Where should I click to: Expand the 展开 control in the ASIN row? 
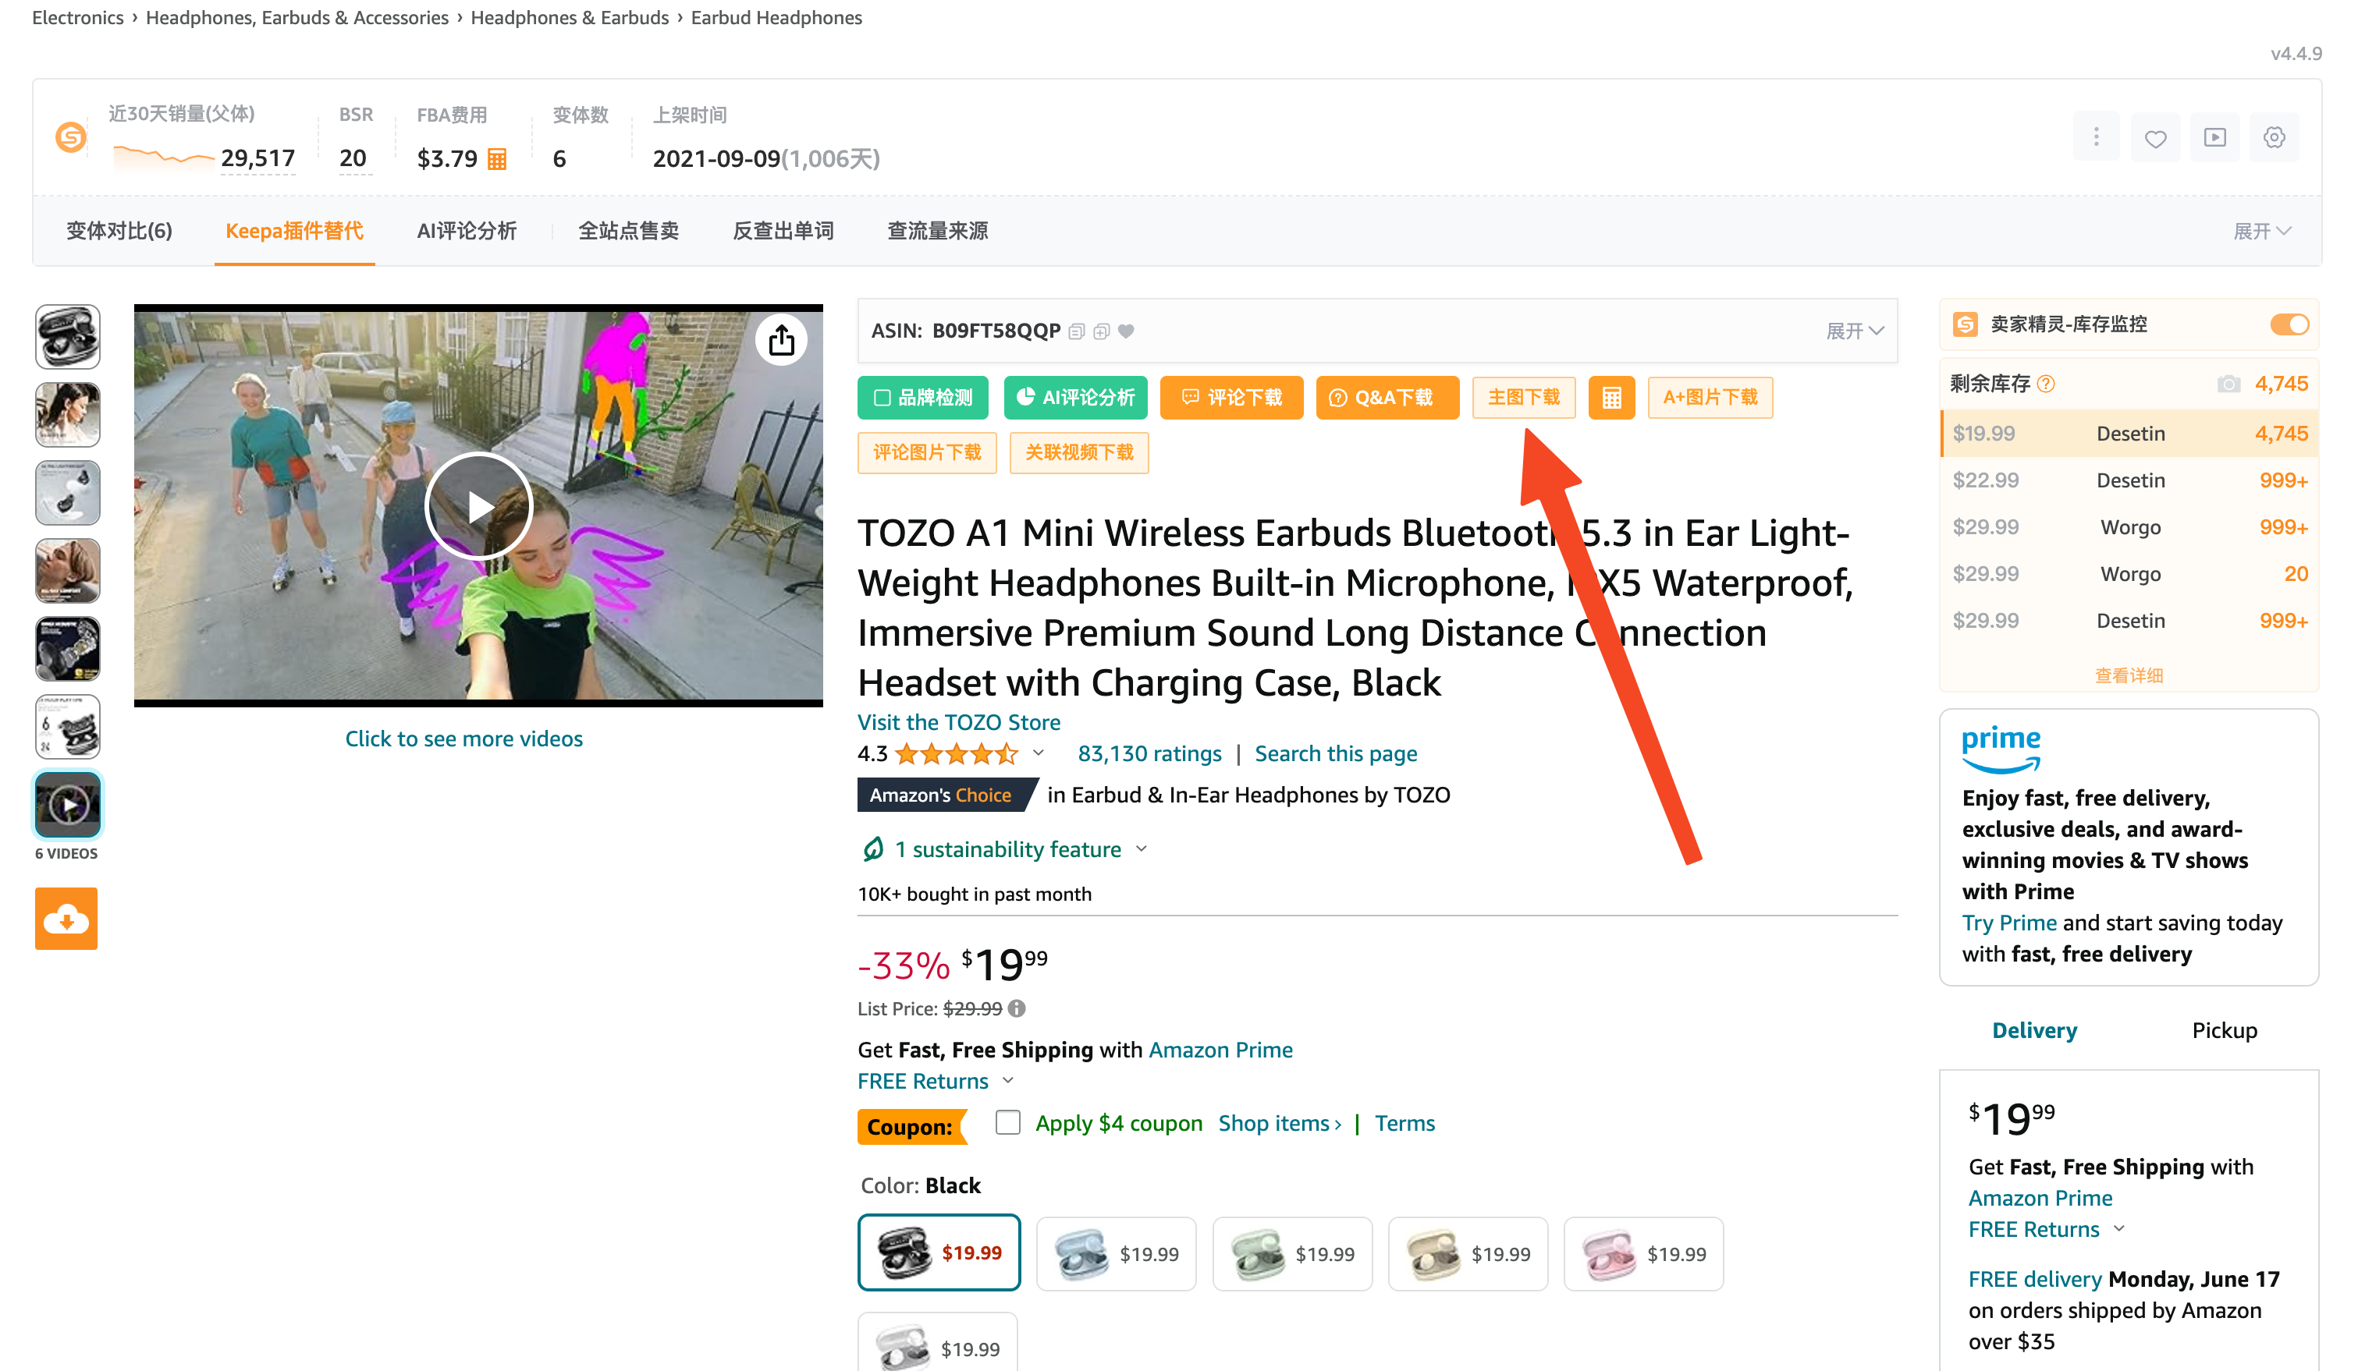click(x=1855, y=331)
